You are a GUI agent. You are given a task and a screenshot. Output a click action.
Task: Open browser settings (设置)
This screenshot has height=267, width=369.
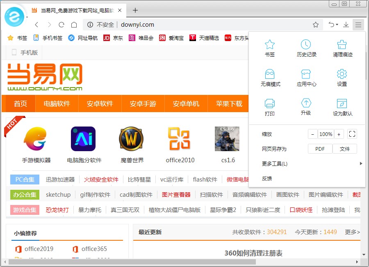(x=342, y=77)
